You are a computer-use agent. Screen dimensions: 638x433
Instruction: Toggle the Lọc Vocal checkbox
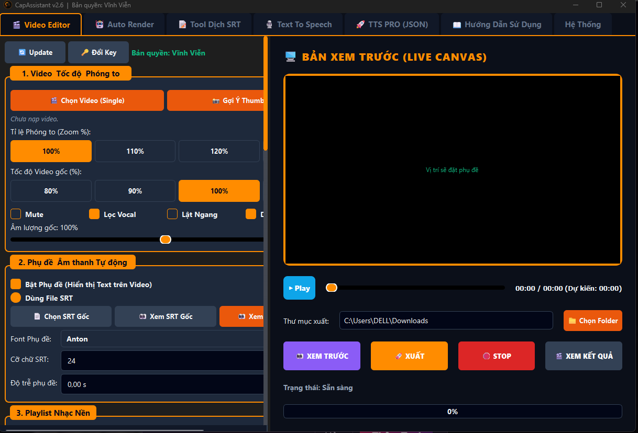pos(94,214)
